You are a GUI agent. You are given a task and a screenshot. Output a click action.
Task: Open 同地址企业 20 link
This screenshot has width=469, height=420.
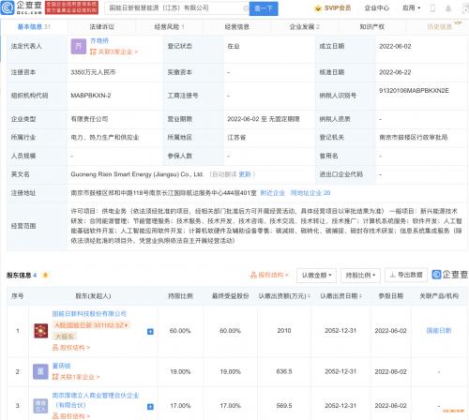pyautogui.click(x=310, y=193)
